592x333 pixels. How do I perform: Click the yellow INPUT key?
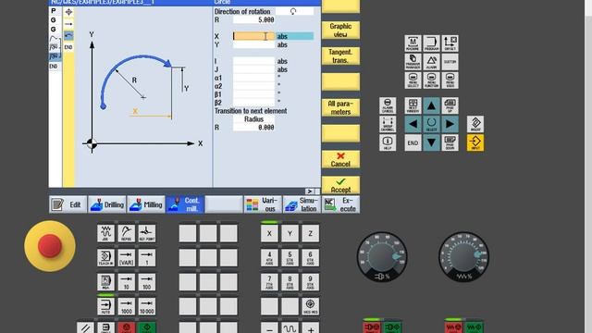click(x=475, y=142)
